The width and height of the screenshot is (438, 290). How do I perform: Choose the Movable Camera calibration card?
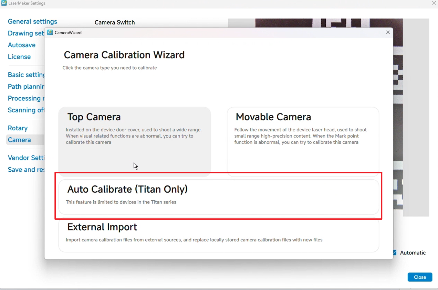point(303,142)
